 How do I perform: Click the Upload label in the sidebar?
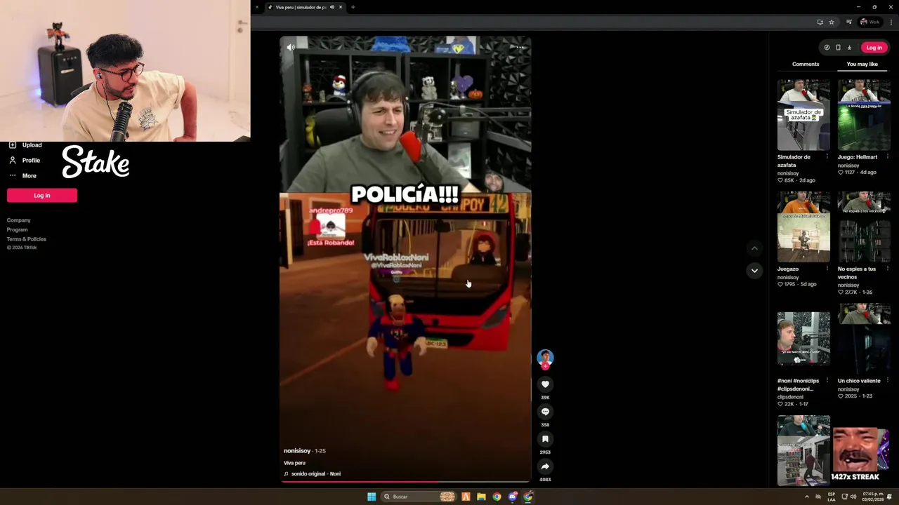pos(32,144)
